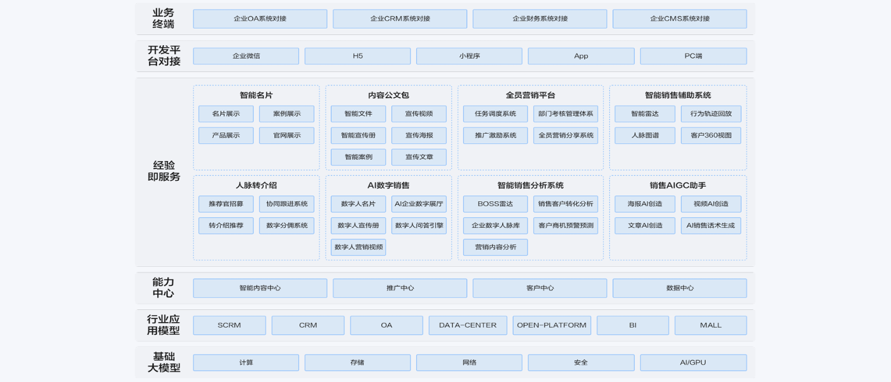This screenshot has height=382, width=891.
Task: Click the 客户360视图 box
Action: point(711,136)
